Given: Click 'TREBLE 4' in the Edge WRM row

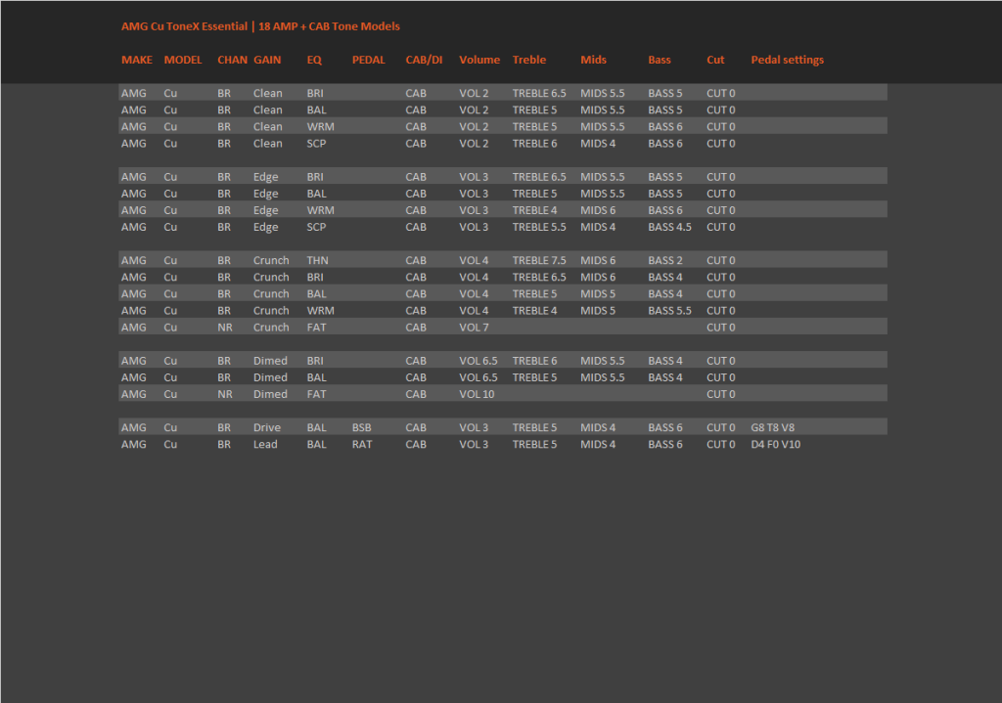Looking at the screenshot, I should click(535, 210).
